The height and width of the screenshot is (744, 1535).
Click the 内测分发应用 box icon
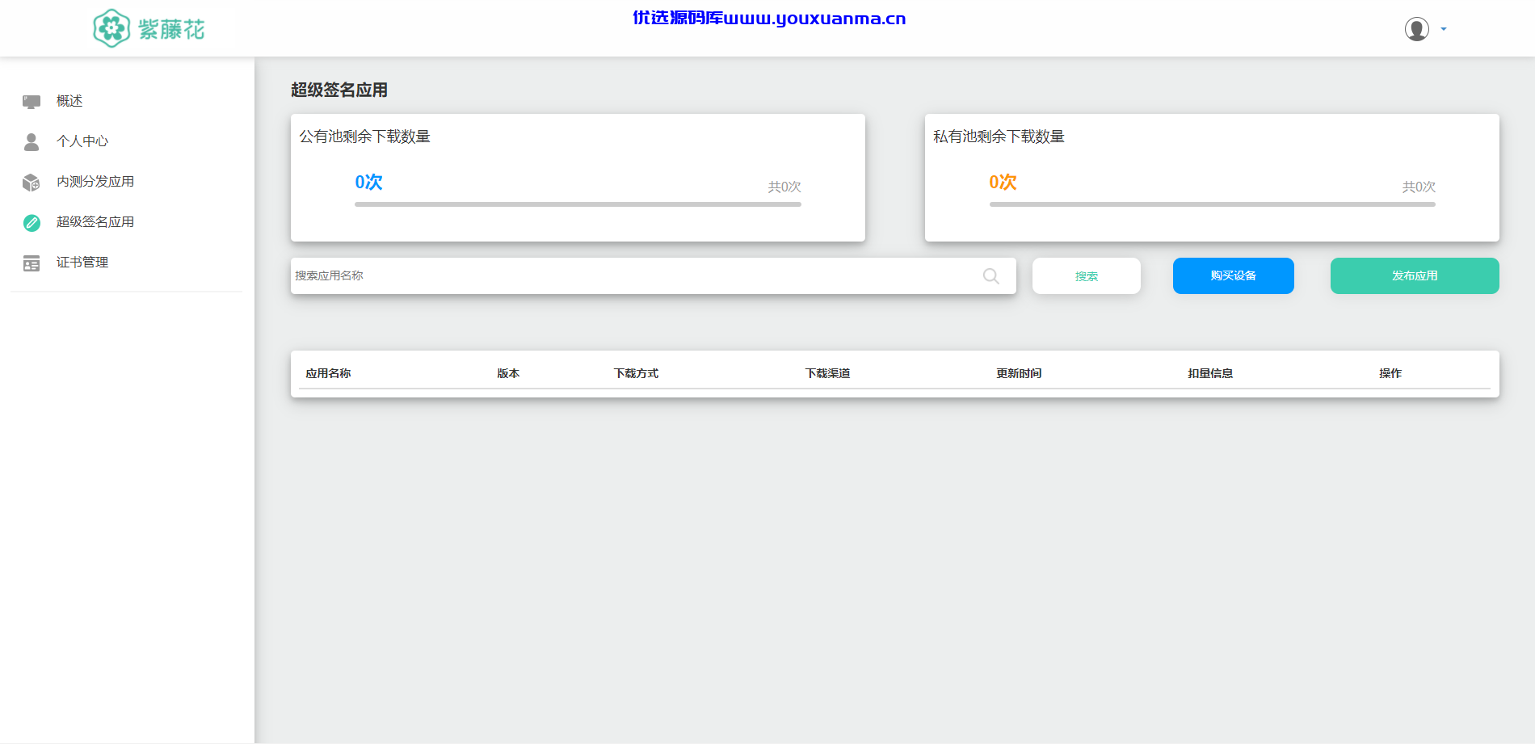pos(32,182)
